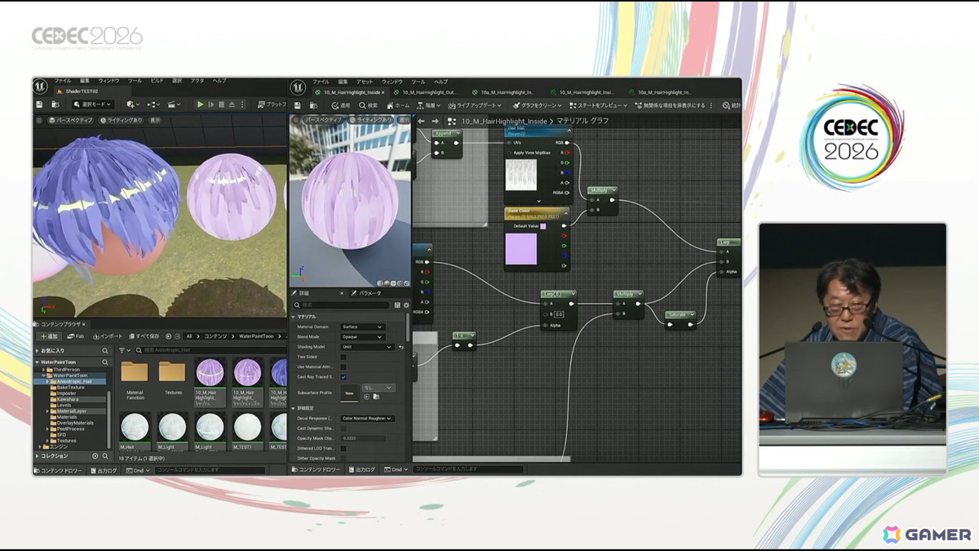The width and height of the screenshot is (979, 551).
Task: Switch to the 10_M_HairHighlight_Out... tab
Action: coord(429,92)
